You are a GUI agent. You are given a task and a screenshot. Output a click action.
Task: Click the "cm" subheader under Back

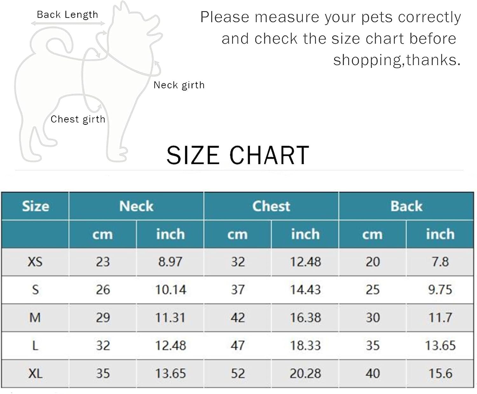(372, 234)
